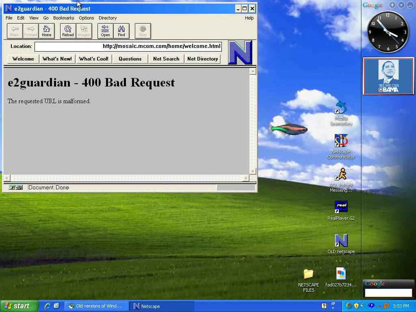Click the tray help question mark icon

[x=324, y=306]
